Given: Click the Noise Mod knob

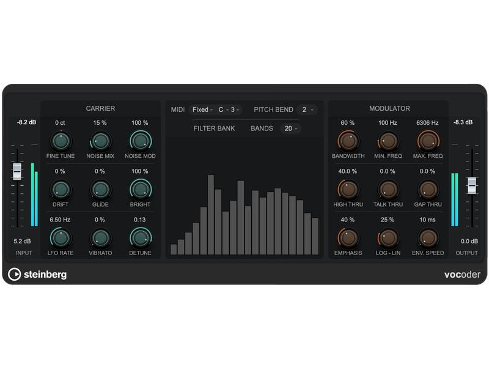Looking at the screenshot, I should pyautogui.click(x=141, y=141).
